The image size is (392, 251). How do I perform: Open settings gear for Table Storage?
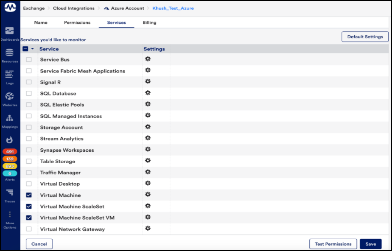pos(148,161)
